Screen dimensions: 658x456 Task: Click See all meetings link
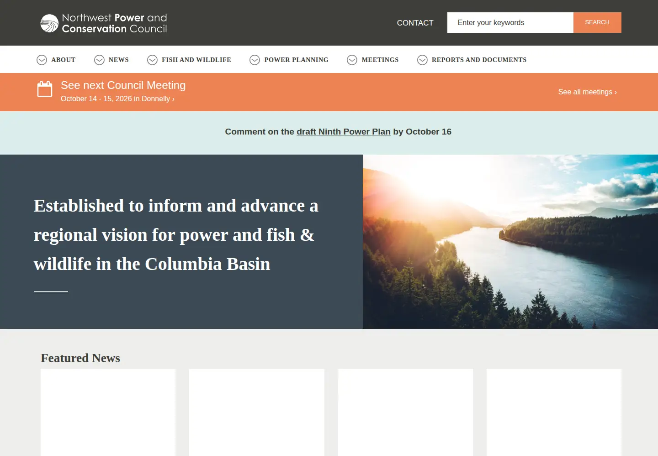(588, 92)
